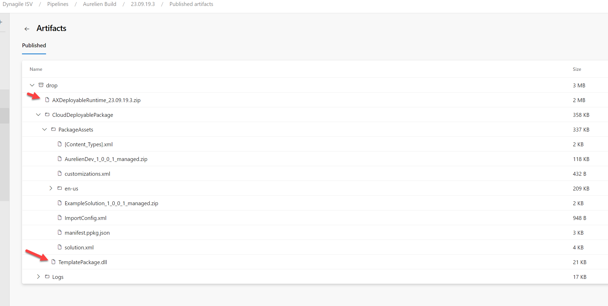This screenshot has width=608, height=306.
Task: Collapse the CloudDeployablePackage folder
Action: 38,114
